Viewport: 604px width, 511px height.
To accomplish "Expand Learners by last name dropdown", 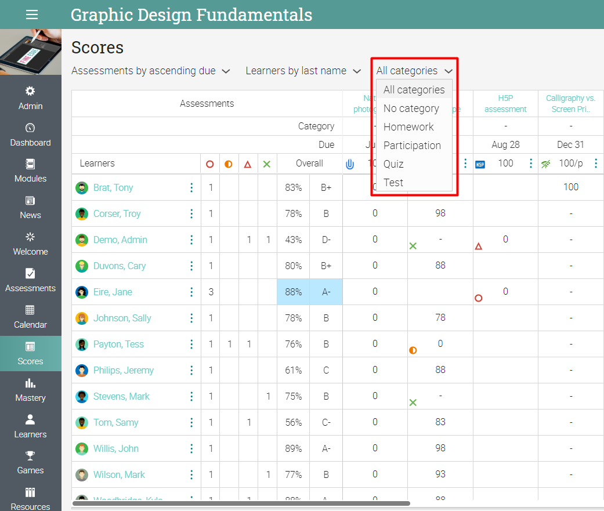I will tap(303, 71).
